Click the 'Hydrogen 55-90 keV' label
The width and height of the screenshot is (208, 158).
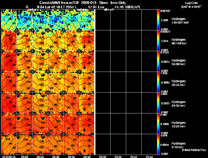[179, 62]
